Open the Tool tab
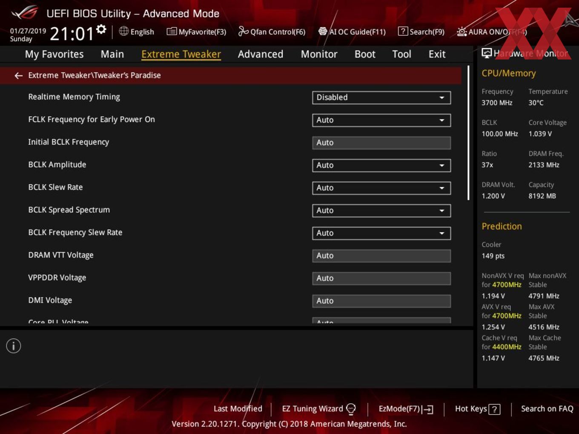579x434 pixels. pos(401,54)
